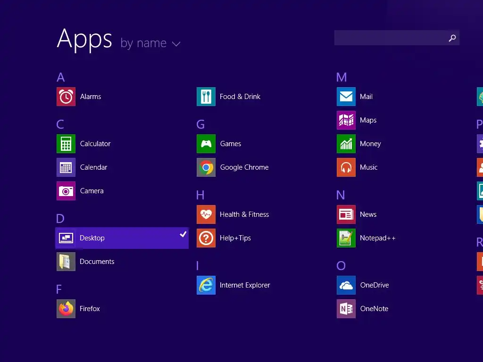The width and height of the screenshot is (483, 362).
Task: Start the Camera app icon
Action: point(66,191)
